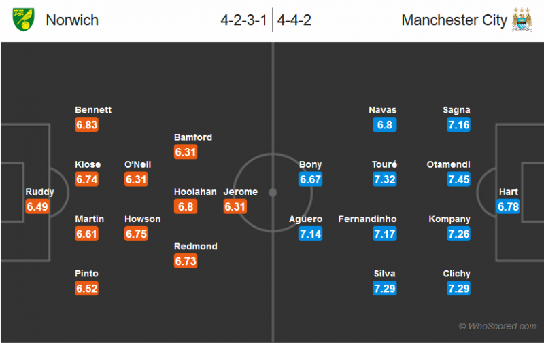The image size is (544, 343).
Task: Click Aguero's 7.14 rating badge
Action: click(x=310, y=234)
